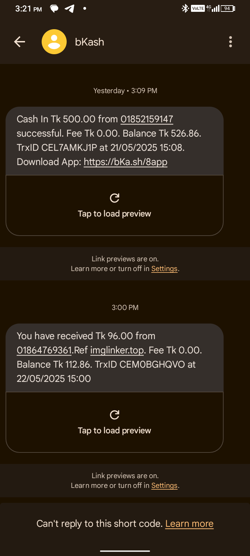250x556 pixels.
Task: Tap reload icon in first preview card
Action: pos(115,198)
